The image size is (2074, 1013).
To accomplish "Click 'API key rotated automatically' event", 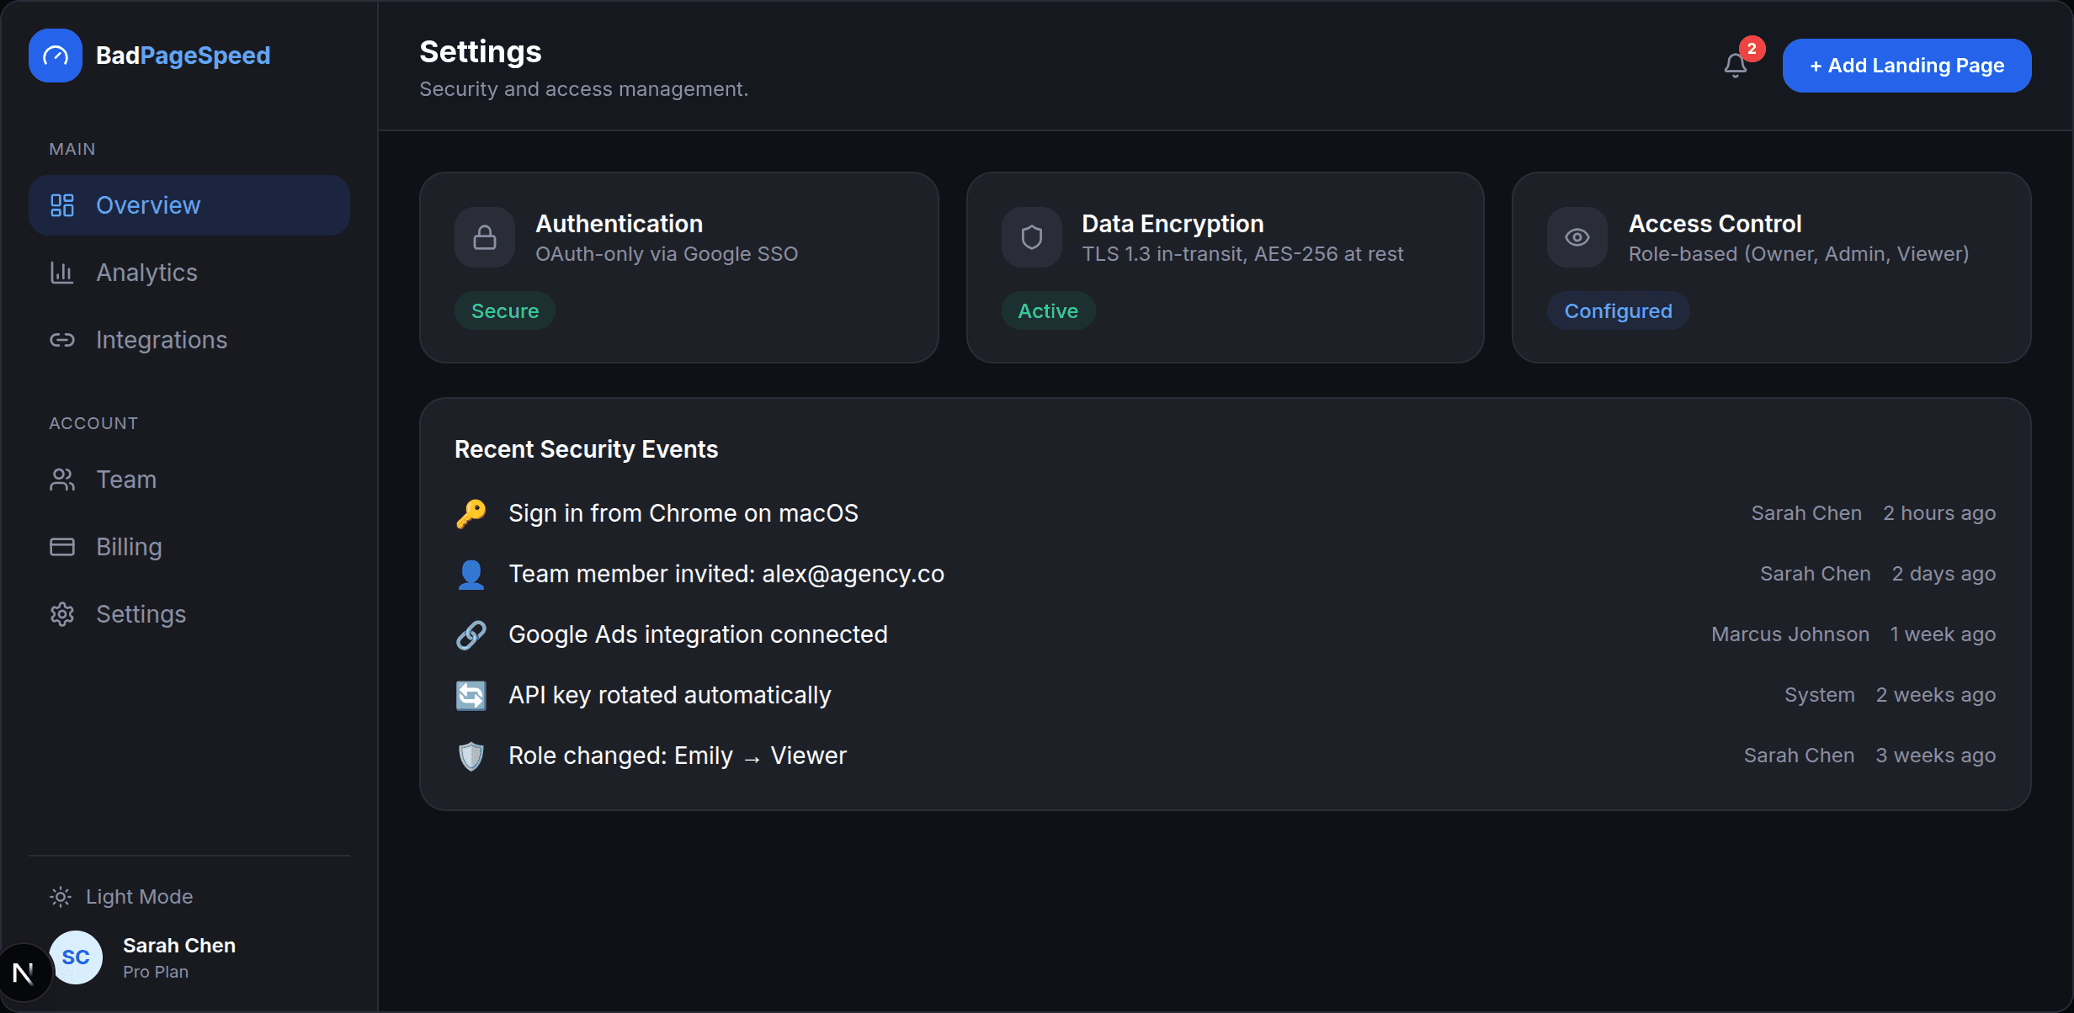I will click(x=669, y=695).
